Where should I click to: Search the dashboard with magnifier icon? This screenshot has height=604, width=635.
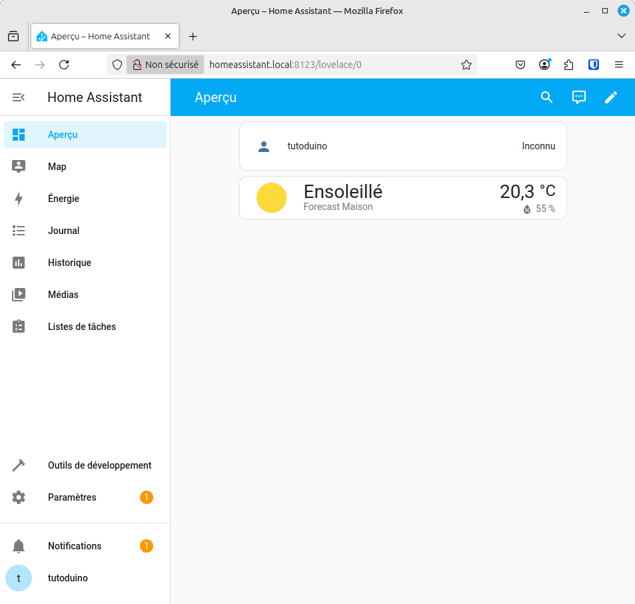click(547, 97)
